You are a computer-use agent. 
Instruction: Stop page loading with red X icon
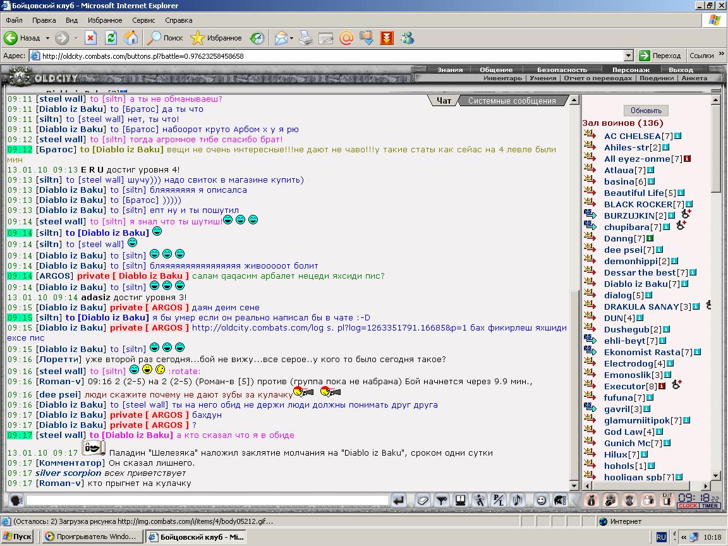pyautogui.click(x=90, y=38)
